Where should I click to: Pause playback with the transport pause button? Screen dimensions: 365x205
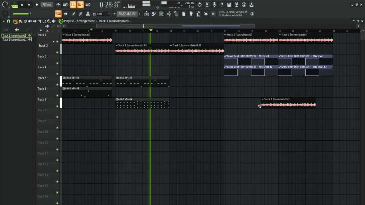pyautogui.click(x=22, y=5)
